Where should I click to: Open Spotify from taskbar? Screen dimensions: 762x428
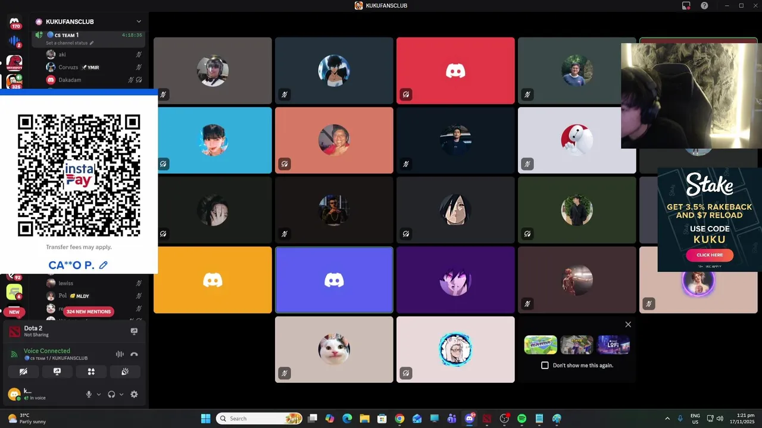[521, 418]
